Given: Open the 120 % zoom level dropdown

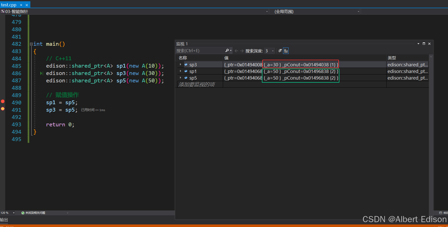Looking at the screenshot, I should 14,213.
